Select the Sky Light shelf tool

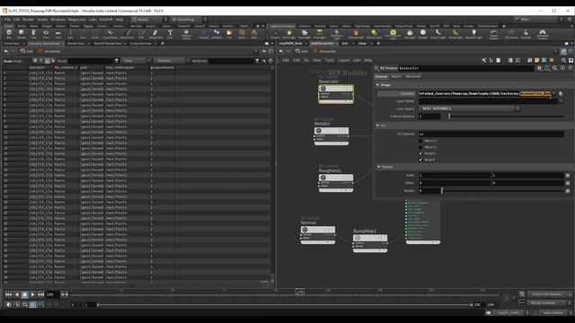[x=410, y=34]
